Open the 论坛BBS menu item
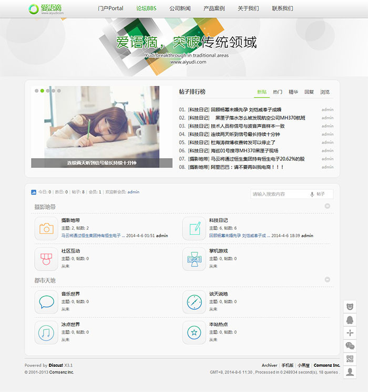 146,8
